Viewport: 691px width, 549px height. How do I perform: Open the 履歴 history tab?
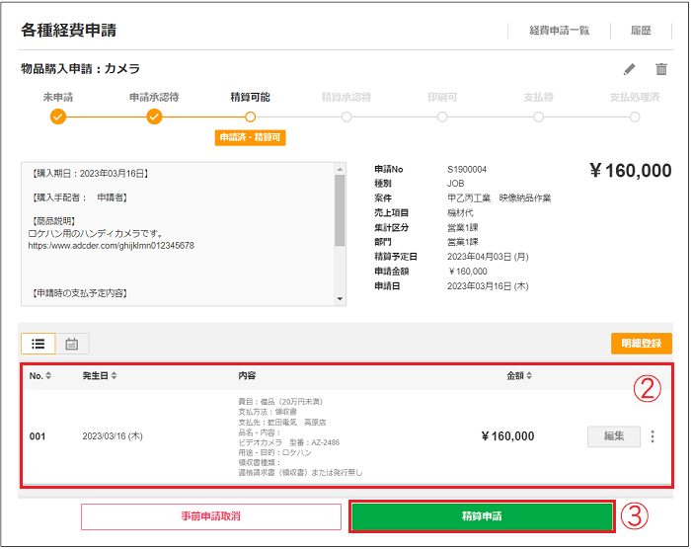(x=641, y=31)
